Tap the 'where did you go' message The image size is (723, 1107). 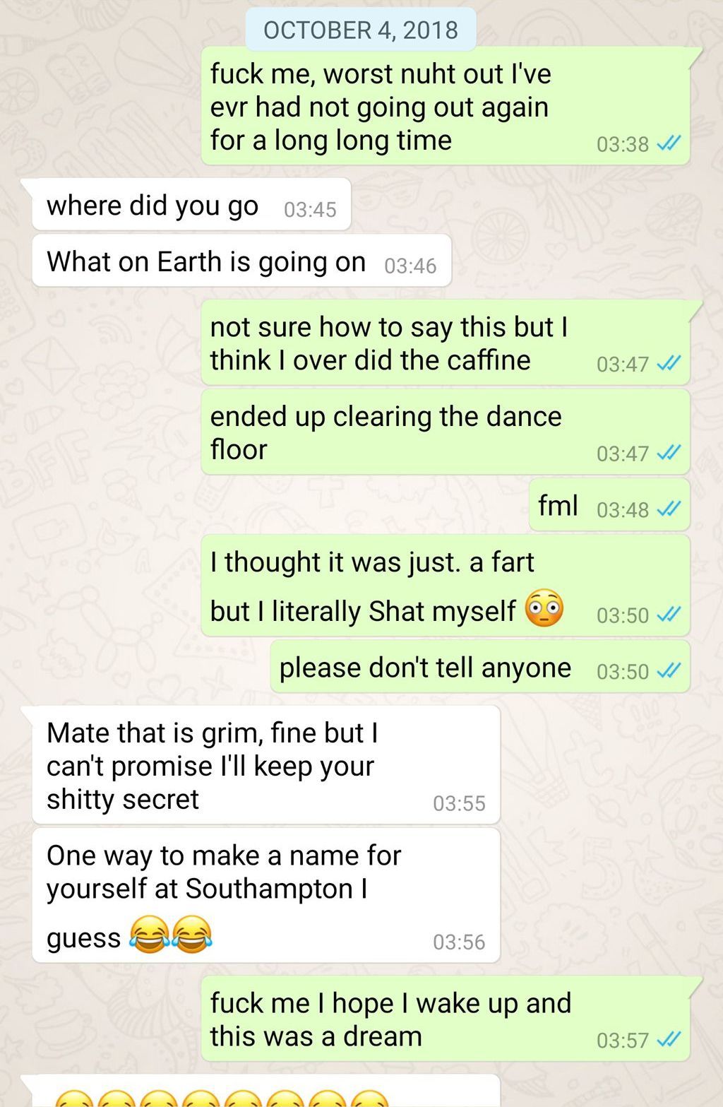point(191,205)
